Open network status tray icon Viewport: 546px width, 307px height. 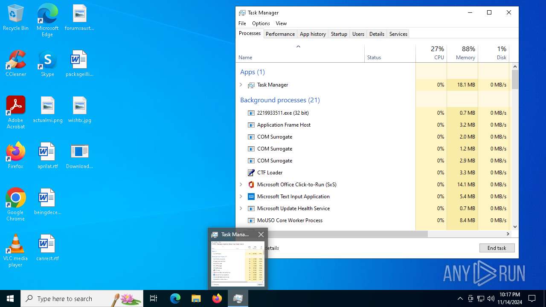(481, 298)
